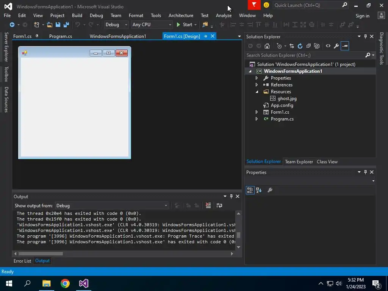
Task: Toggle the pin on Solution Explorer panel
Action: tap(366, 36)
